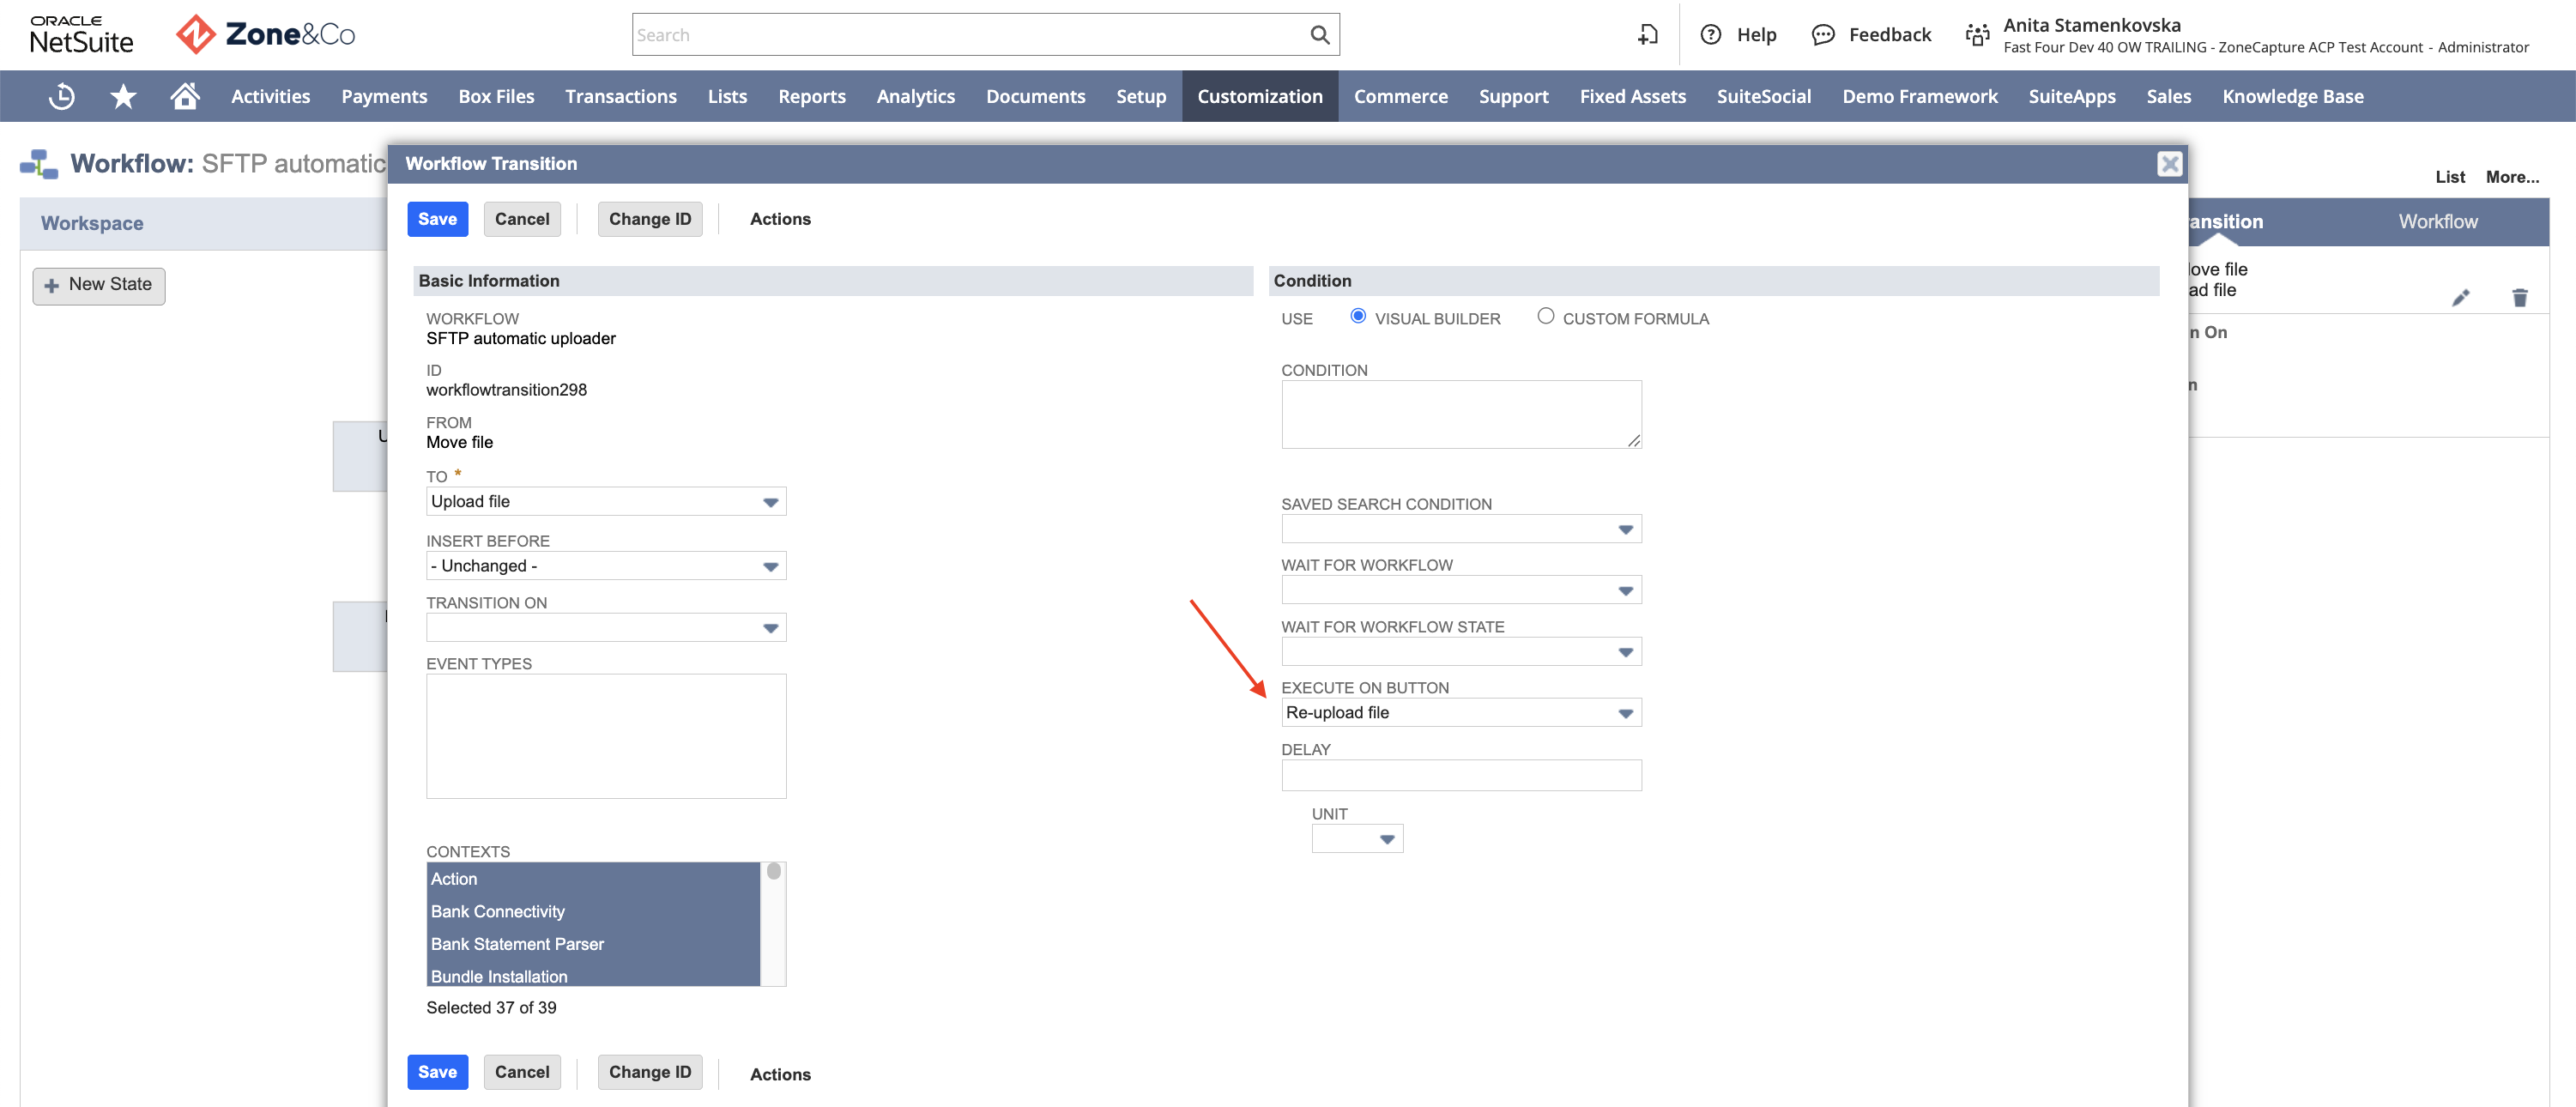This screenshot has height=1107, width=2576.
Task: Click the change role icon beside username
Action: [x=1977, y=35]
